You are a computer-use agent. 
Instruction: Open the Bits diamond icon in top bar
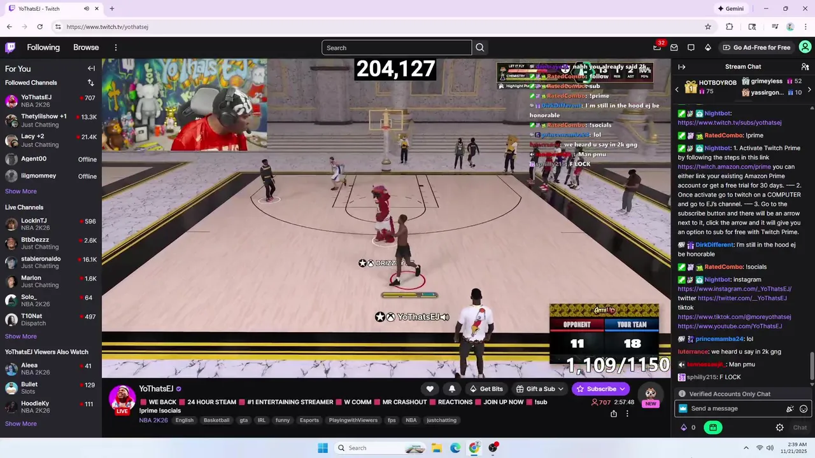point(707,48)
